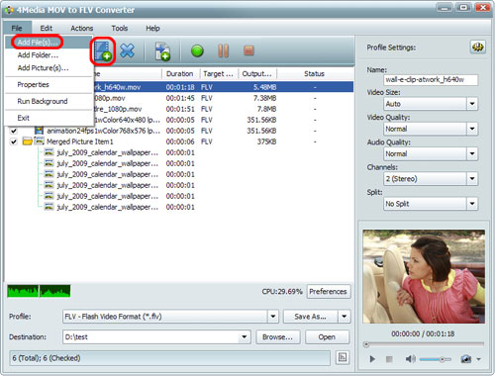The image size is (495, 376).
Task: Open the Audio Quality dropdown
Action: point(472,153)
